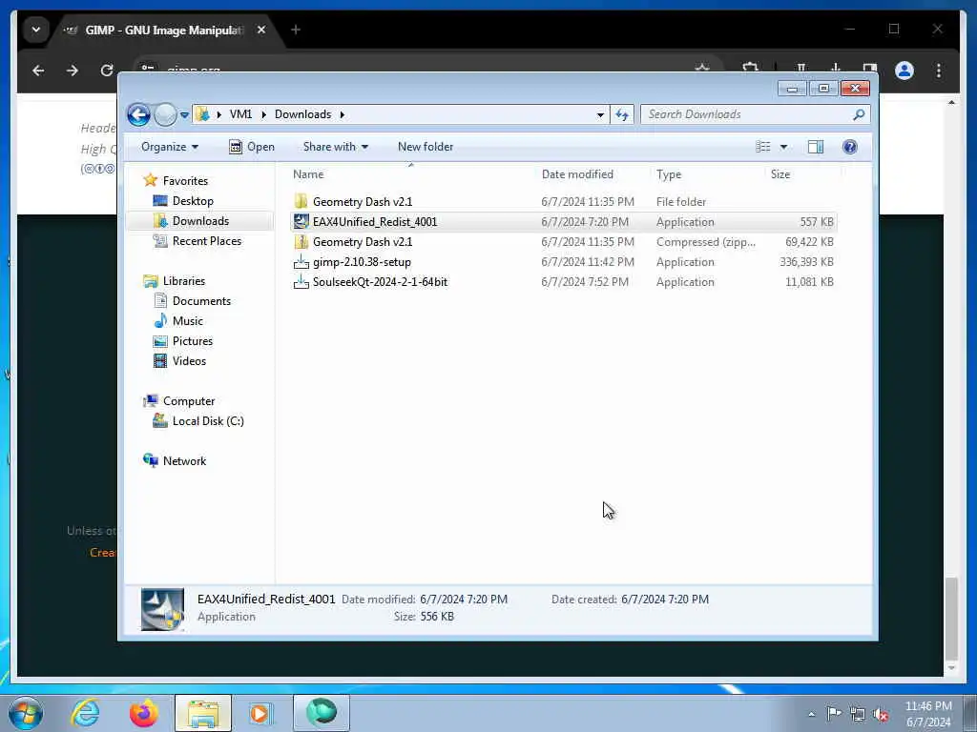
Task: Sort by the Date modified column
Action: pos(577,174)
